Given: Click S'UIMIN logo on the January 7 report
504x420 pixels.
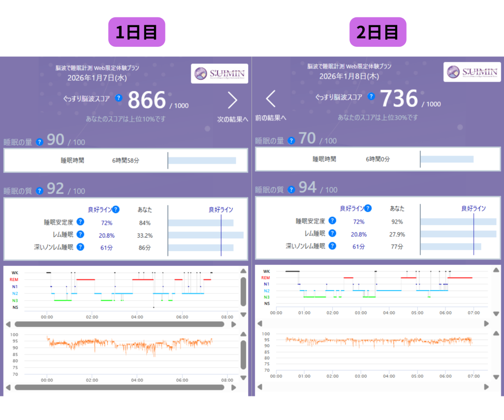Looking at the screenshot, I should point(220,74).
